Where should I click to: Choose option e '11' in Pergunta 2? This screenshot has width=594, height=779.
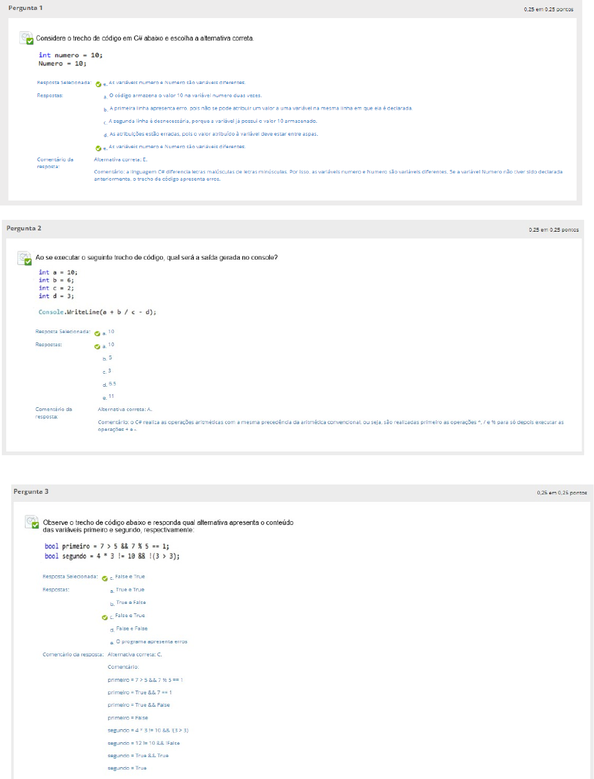tap(111, 397)
